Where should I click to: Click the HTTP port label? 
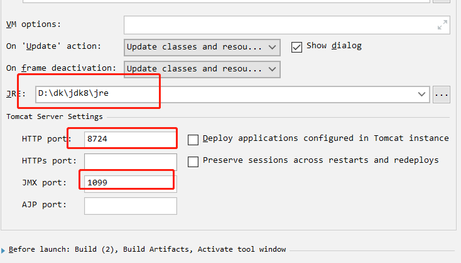[43, 139]
